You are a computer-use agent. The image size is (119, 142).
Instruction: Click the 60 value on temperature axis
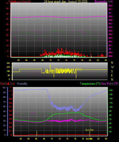pyautogui.click(x=110, y=123)
